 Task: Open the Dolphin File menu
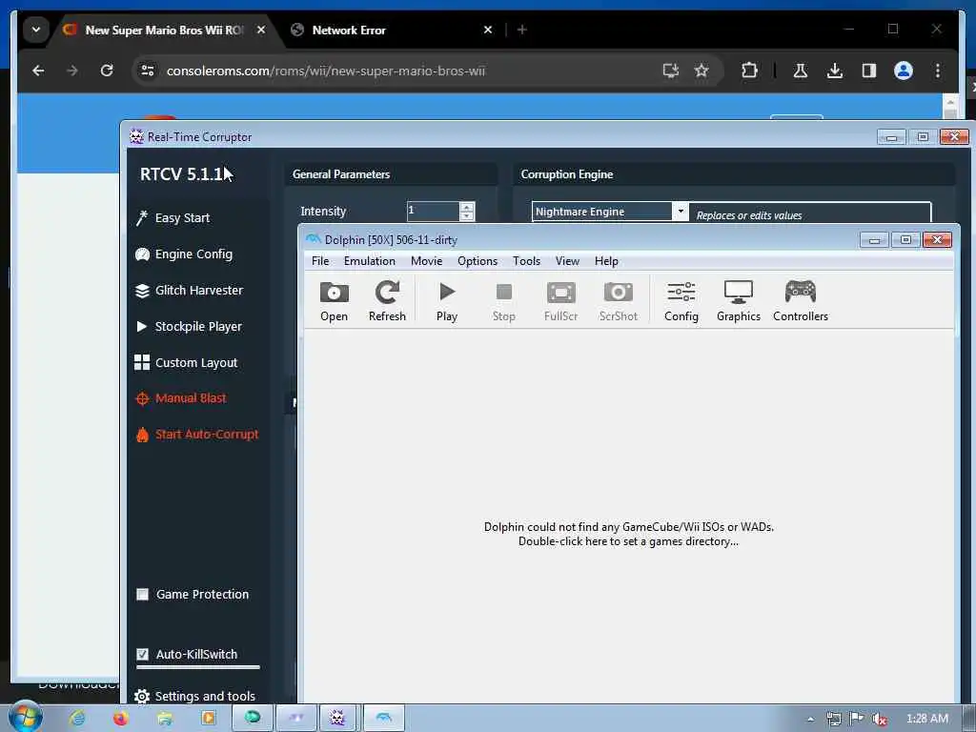[320, 261]
